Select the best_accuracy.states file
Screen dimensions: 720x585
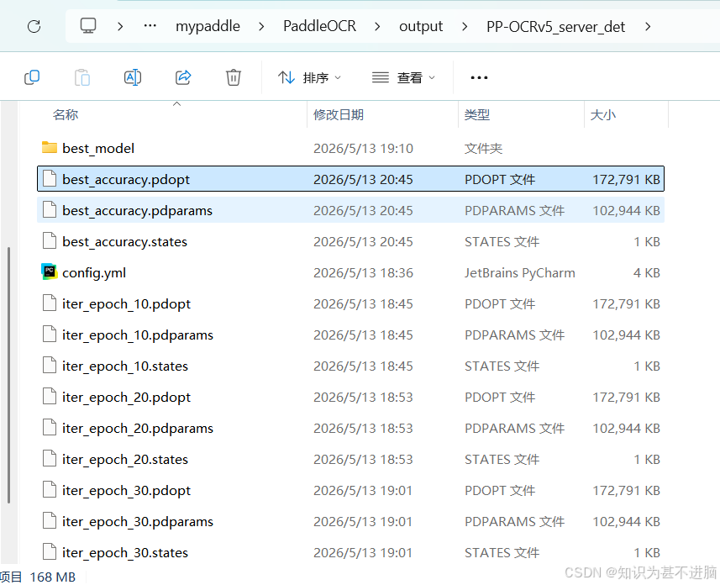(x=351, y=241)
